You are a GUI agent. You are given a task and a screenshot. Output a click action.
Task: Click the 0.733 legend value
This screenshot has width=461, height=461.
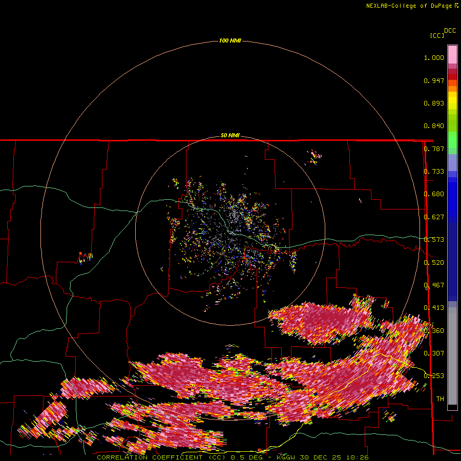click(x=434, y=172)
